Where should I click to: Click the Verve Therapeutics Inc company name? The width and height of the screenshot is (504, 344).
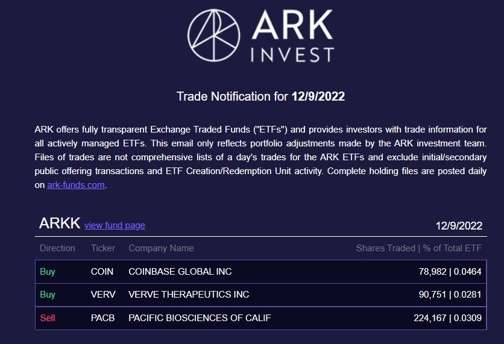(x=189, y=295)
